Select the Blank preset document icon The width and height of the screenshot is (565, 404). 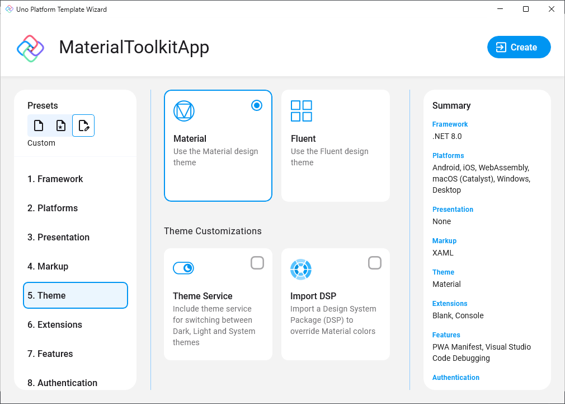click(x=38, y=126)
